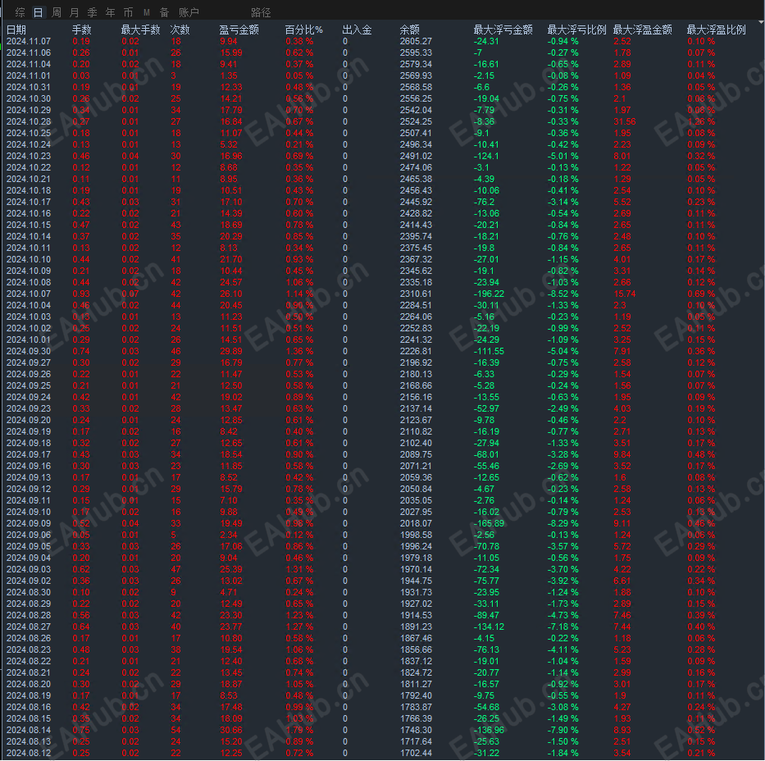Click the 最大手数 column header

[140, 30]
